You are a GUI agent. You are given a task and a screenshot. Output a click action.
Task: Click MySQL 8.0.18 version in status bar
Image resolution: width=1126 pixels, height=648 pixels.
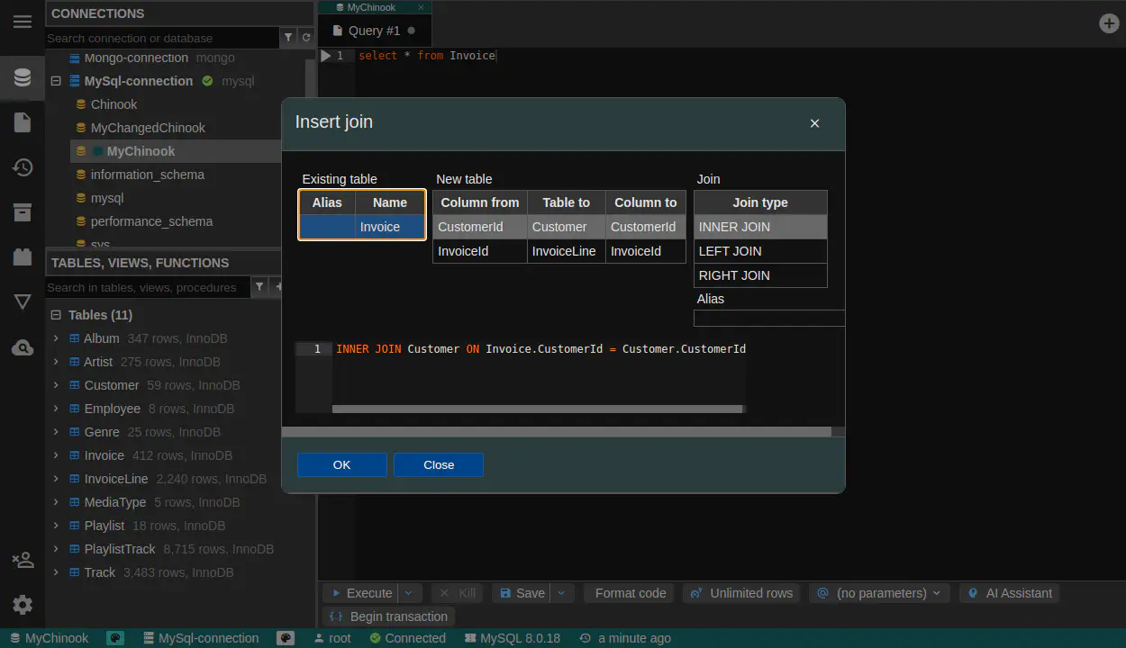pyautogui.click(x=513, y=638)
